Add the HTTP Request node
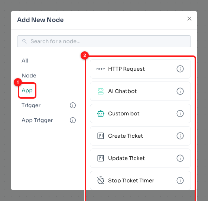 click(140, 69)
